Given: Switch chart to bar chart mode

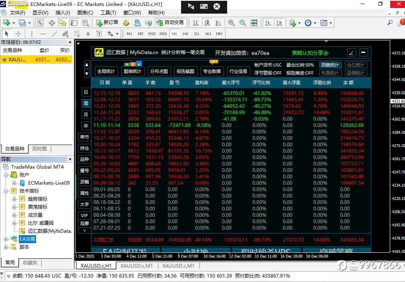Looking at the screenshot, I should coord(196,23).
